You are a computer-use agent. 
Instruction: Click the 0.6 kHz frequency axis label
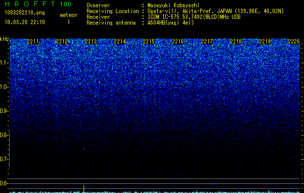(4, 183)
